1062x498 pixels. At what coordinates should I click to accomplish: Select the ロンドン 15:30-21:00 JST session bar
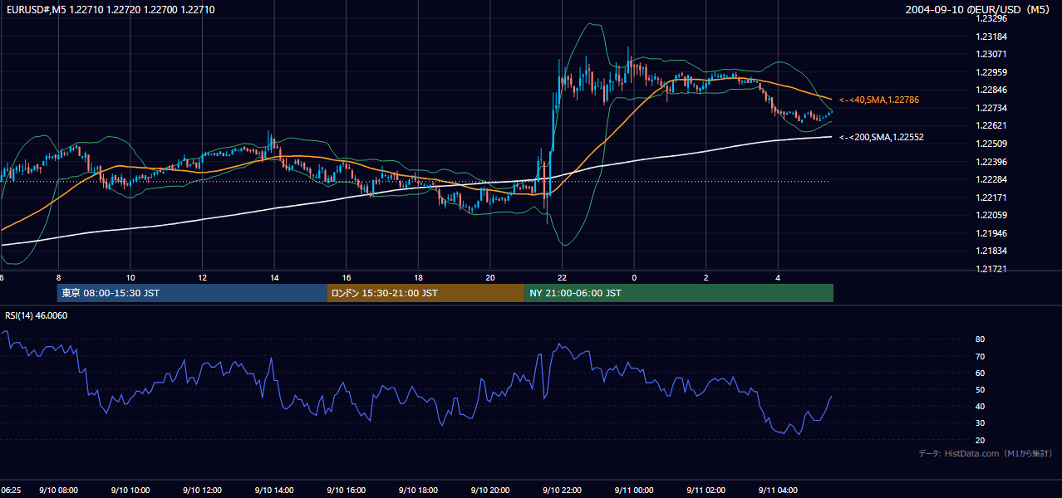425,293
